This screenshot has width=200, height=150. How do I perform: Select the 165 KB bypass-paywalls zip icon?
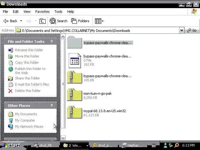tap(75, 77)
